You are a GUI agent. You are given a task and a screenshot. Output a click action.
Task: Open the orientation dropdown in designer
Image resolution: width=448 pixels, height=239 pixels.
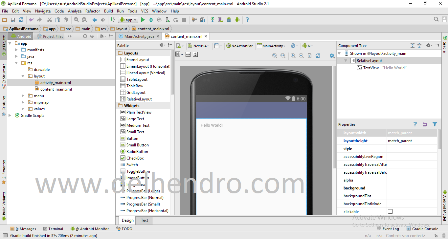pyautogui.click(x=218, y=46)
